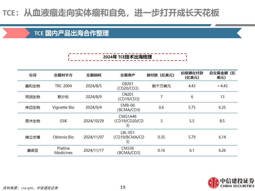The image size is (255, 191).
Task: Click subsequent payment value 6.1
Action: pyautogui.click(x=192, y=151)
